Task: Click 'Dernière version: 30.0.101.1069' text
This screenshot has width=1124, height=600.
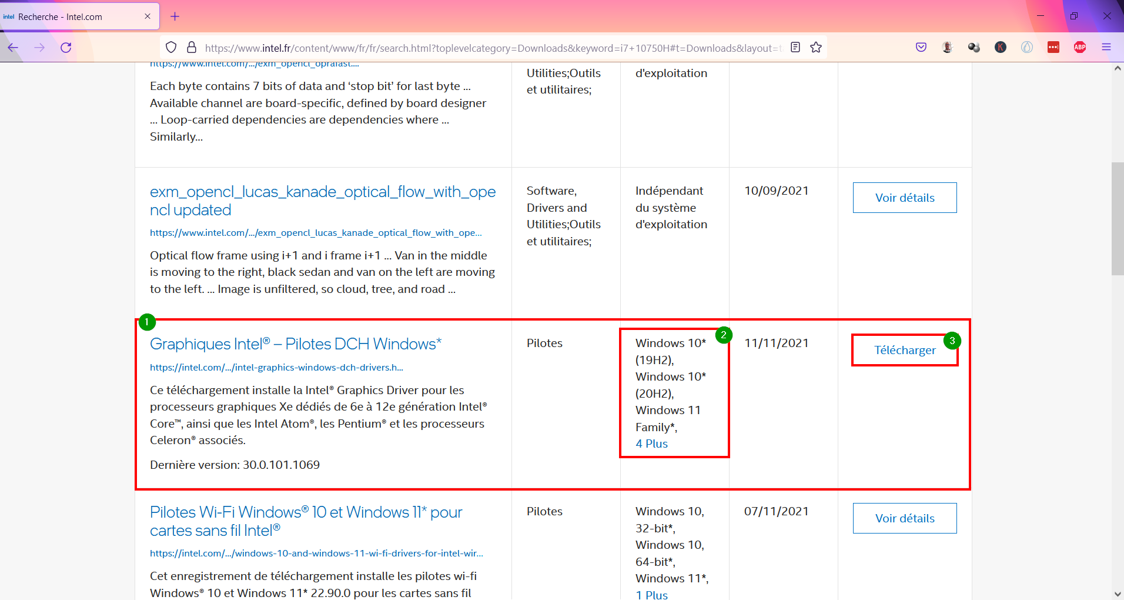Action: pos(235,465)
